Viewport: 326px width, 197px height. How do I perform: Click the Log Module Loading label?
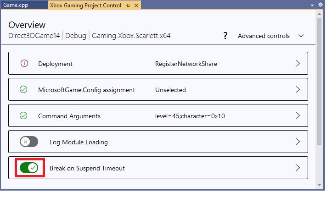pyautogui.click(x=79, y=142)
